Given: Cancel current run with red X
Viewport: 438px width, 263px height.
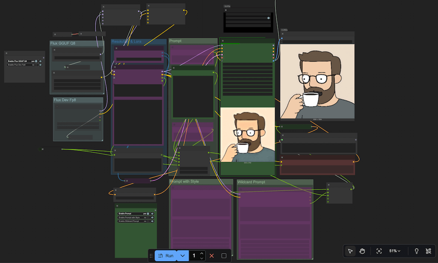Looking at the screenshot, I should pos(212,256).
